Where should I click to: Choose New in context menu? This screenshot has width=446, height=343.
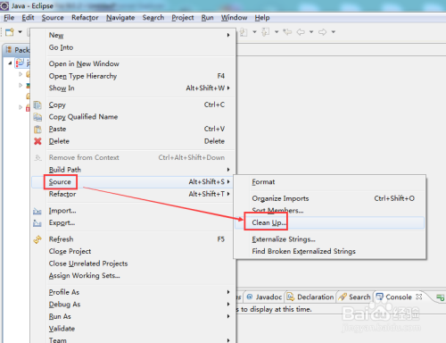click(132, 35)
